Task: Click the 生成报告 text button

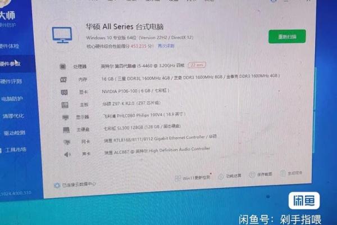Action: point(295,173)
